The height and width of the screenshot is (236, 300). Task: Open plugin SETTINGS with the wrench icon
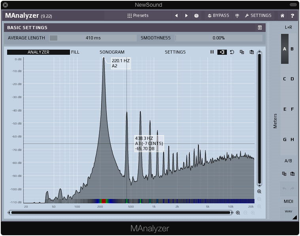[258, 16]
